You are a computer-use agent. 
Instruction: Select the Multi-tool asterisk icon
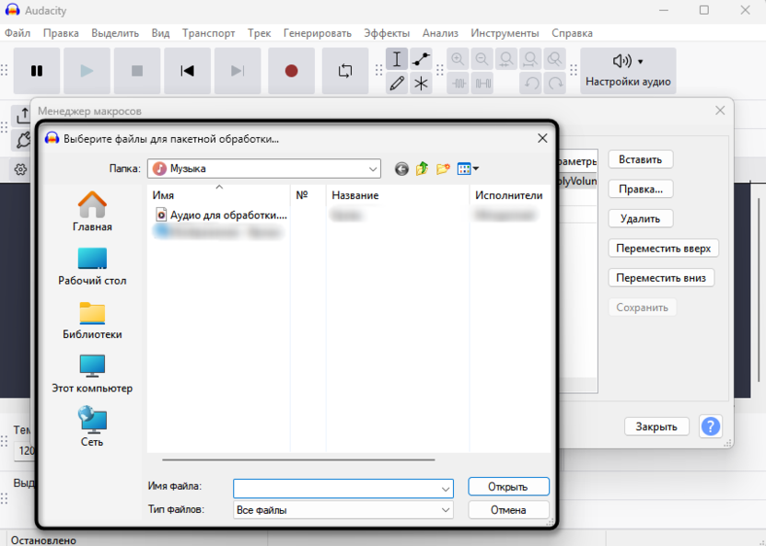coord(421,83)
